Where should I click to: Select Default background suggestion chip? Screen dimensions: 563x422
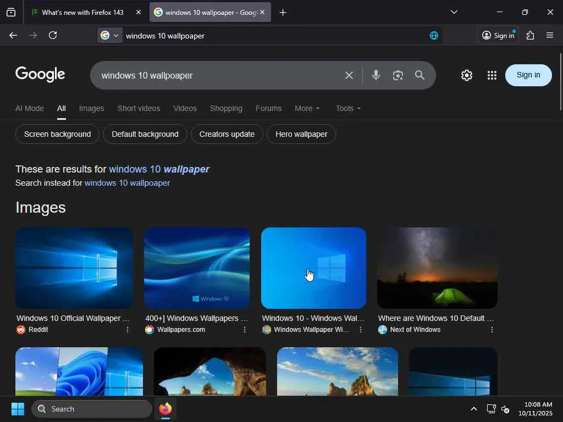(145, 134)
